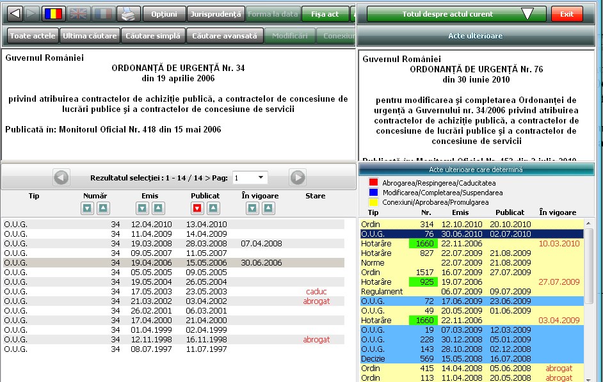Viewport: 603px width, 382px height.
Task: Select the French flag language icon
Action: pyautogui.click(x=102, y=14)
